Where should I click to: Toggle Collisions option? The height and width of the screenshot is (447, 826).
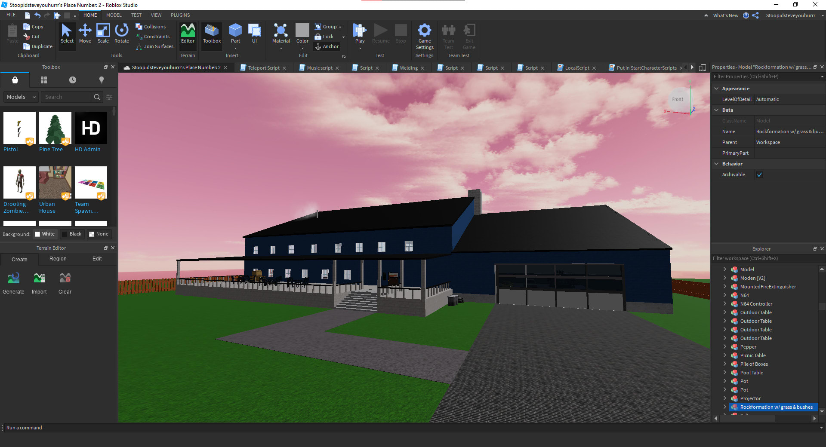[151, 27]
